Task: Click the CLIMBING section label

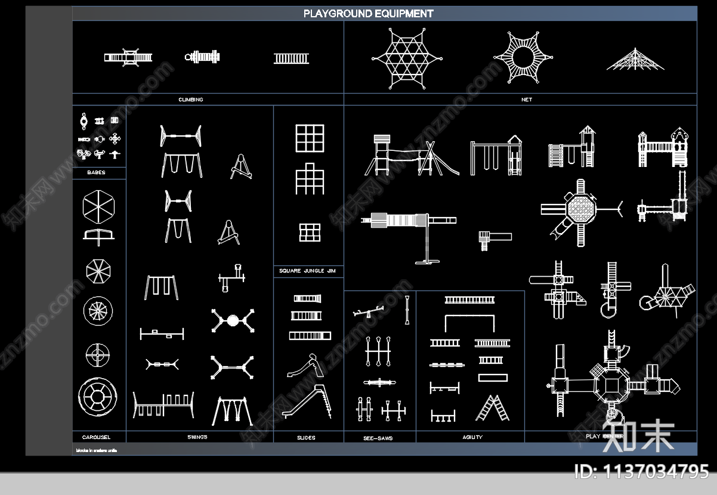Action: (x=191, y=100)
